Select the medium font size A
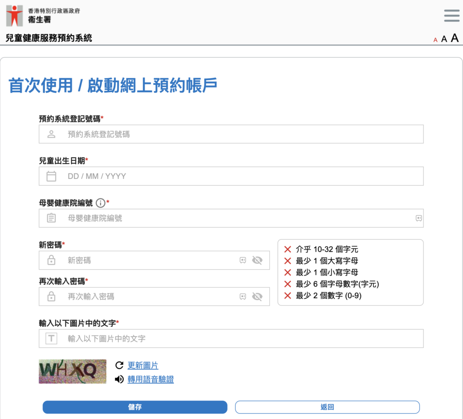The height and width of the screenshot is (419, 463). (444, 39)
